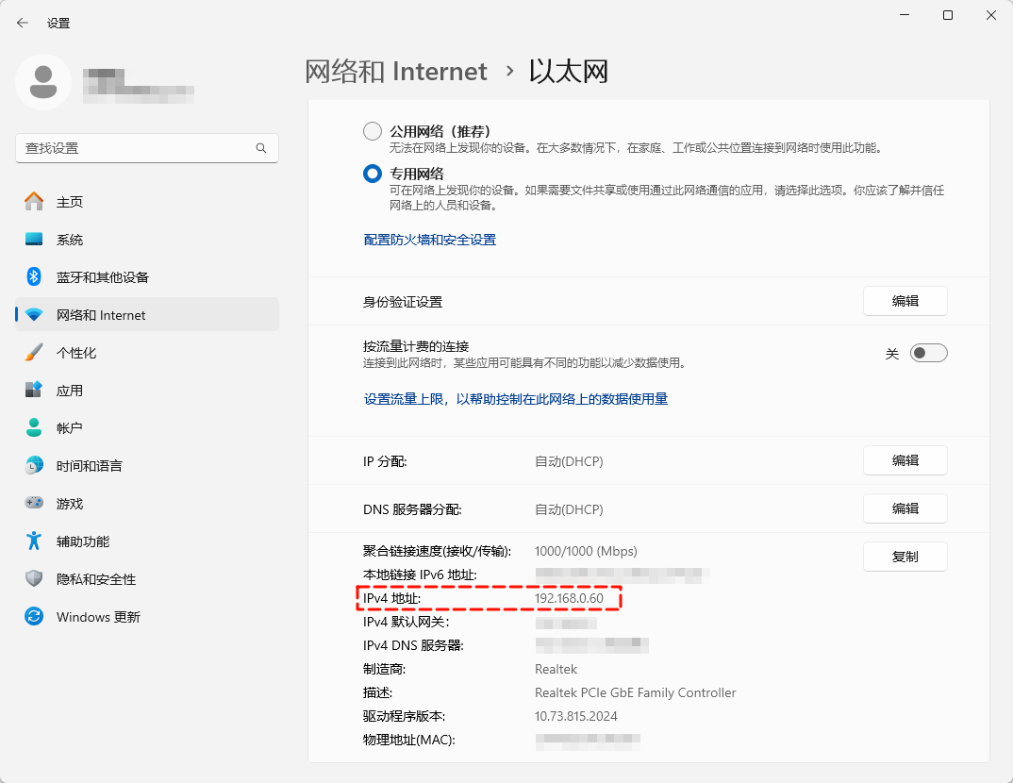Open 系统 via monitor icon
Screen dimensions: 1013x783
(x=34, y=240)
